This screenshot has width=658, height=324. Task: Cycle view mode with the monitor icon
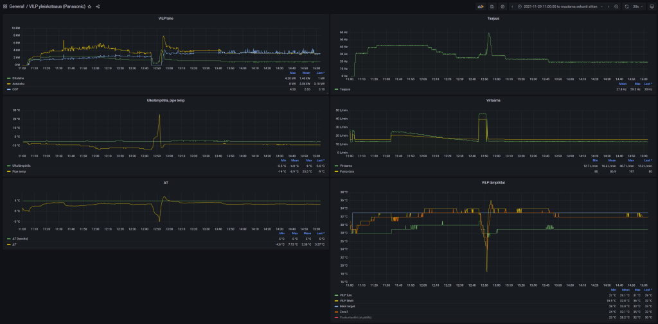(x=652, y=6)
